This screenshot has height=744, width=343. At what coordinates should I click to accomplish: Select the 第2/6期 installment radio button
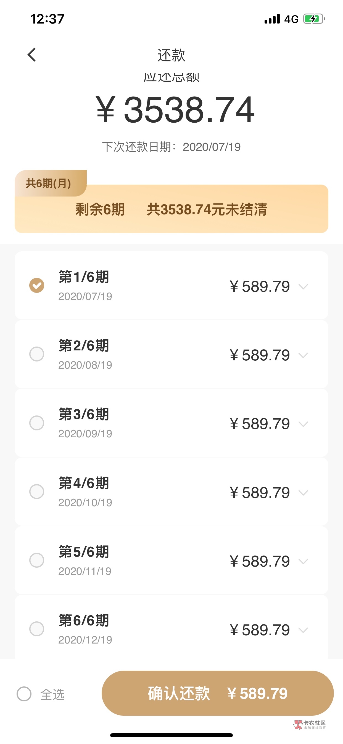pyautogui.click(x=37, y=354)
